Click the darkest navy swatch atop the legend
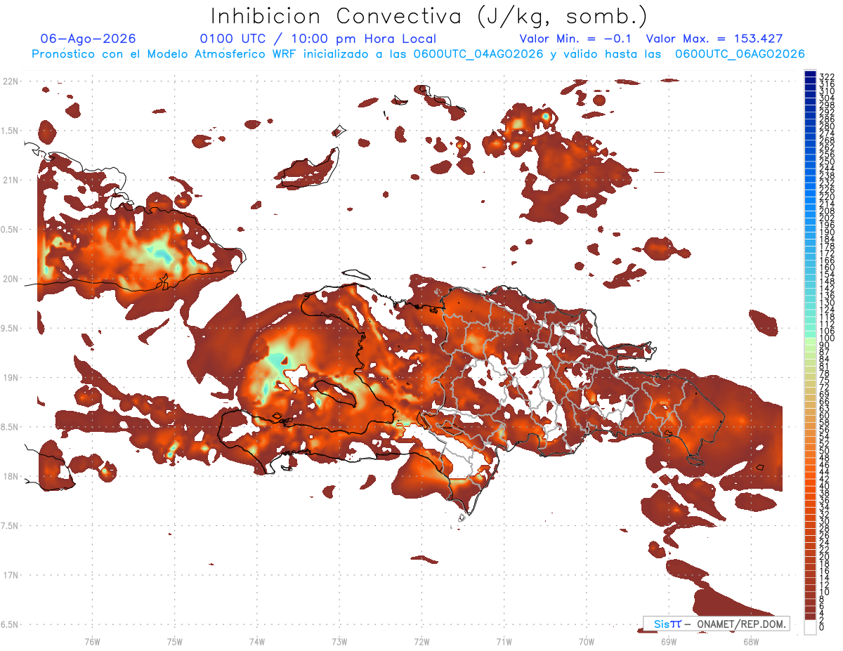 click(x=811, y=74)
